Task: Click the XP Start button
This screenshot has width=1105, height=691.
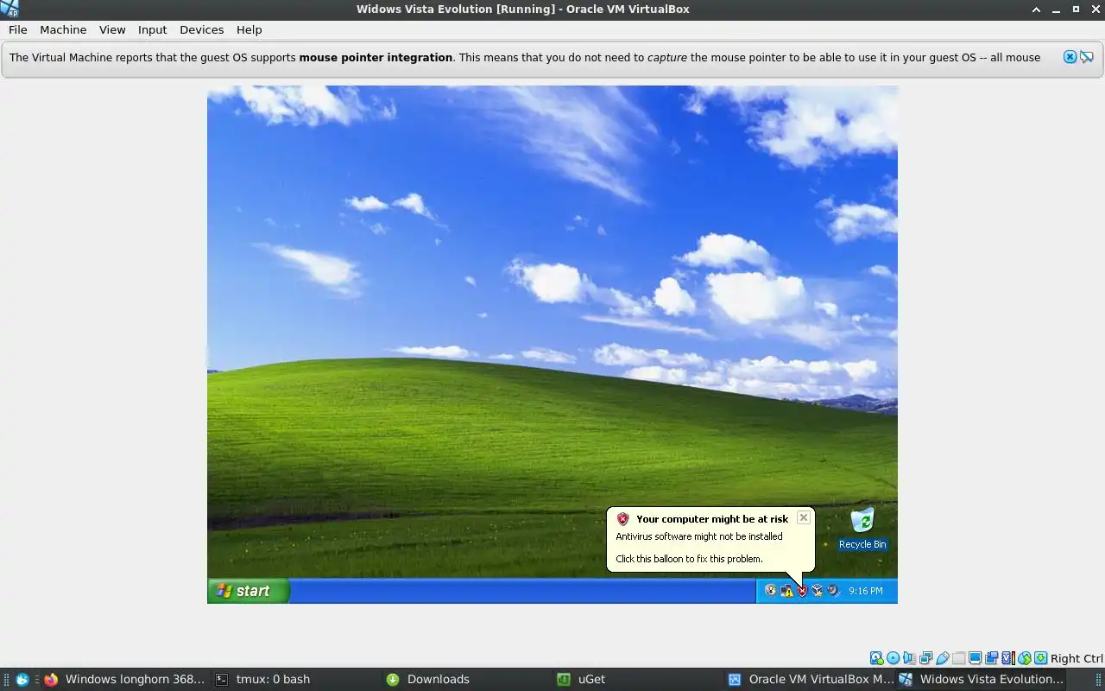Action: click(248, 591)
